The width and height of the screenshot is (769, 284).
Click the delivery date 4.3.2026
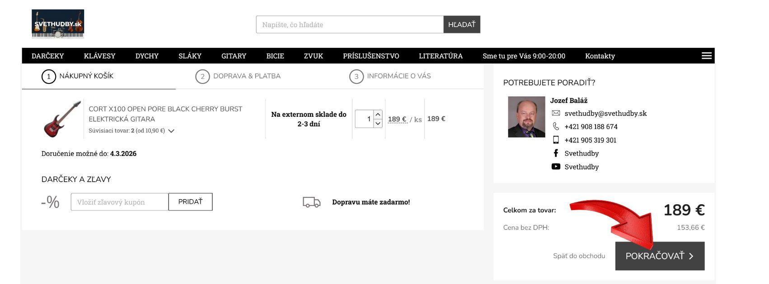point(123,154)
